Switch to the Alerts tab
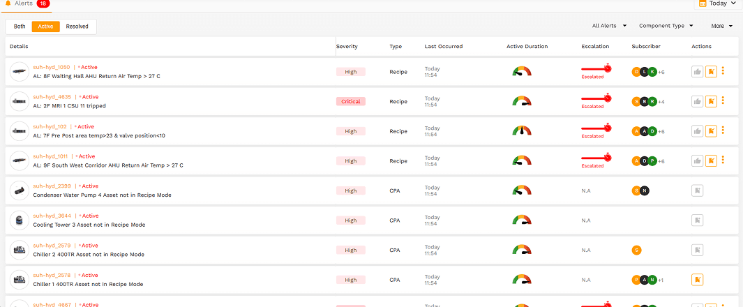The height and width of the screenshot is (307, 743). point(27,3)
